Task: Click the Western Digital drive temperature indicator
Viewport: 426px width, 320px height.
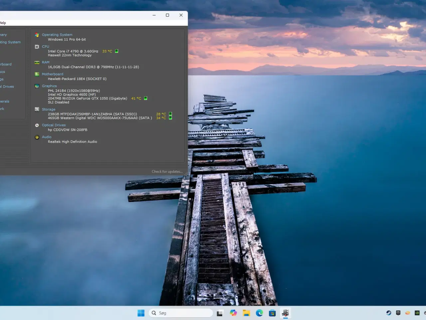Action: click(x=170, y=118)
